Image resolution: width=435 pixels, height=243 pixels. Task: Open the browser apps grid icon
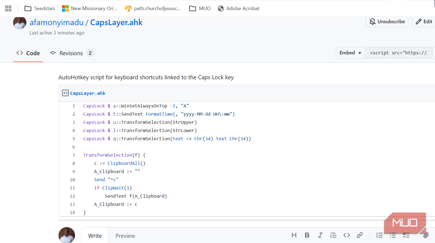point(8,8)
